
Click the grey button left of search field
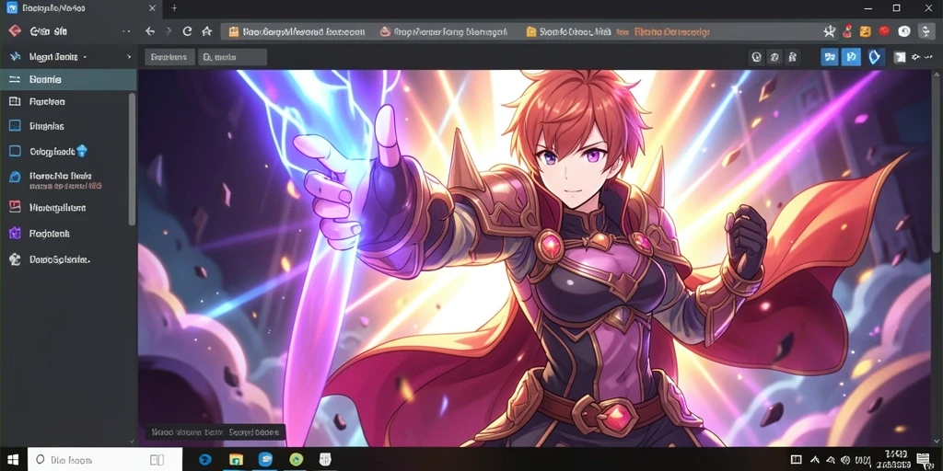[x=169, y=57]
